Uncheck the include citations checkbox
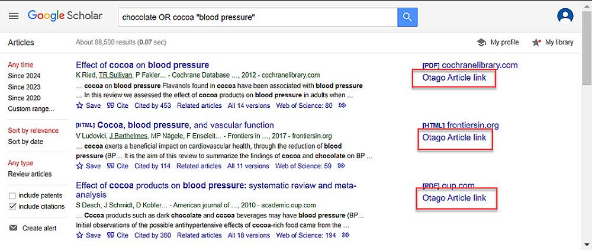This screenshot has height=250, width=592. pyautogui.click(x=12, y=207)
